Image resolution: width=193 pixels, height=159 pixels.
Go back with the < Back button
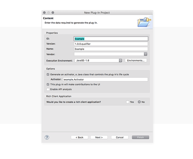click(x=79, y=137)
